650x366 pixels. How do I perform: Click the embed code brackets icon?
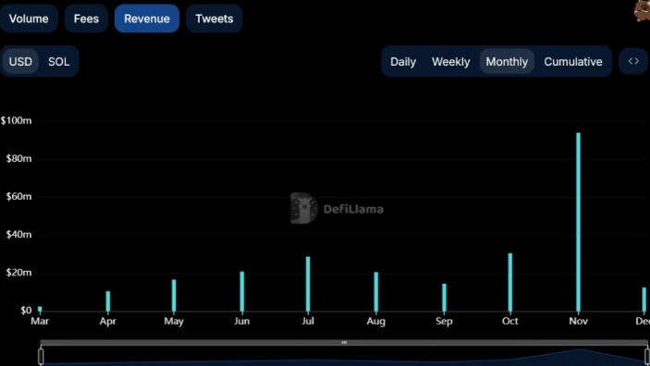click(x=633, y=61)
